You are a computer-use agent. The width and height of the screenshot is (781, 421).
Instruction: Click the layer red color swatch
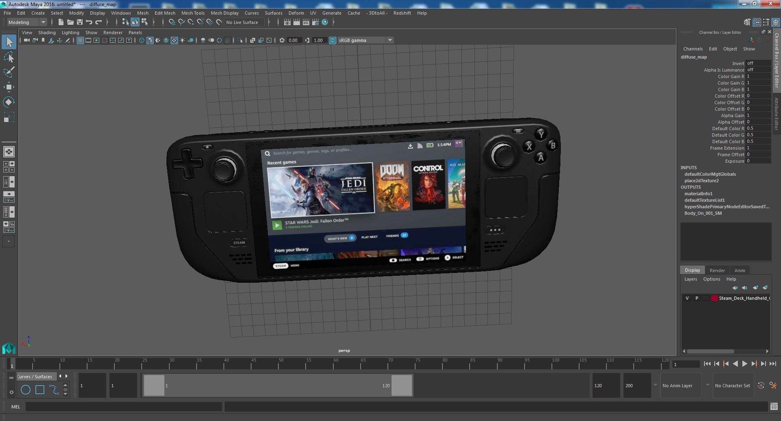[714, 298]
